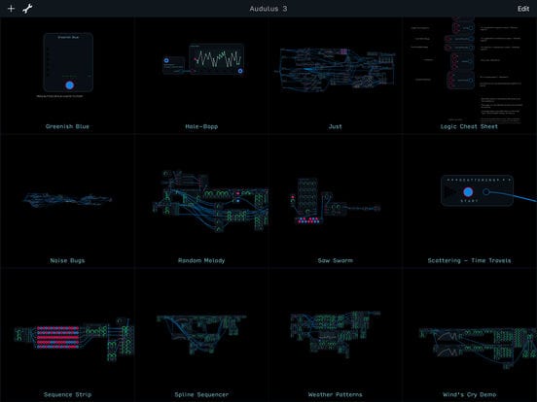Click the Logic Cheat Sheet label
The width and height of the screenshot is (537, 402).
pyautogui.click(x=469, y=126)
